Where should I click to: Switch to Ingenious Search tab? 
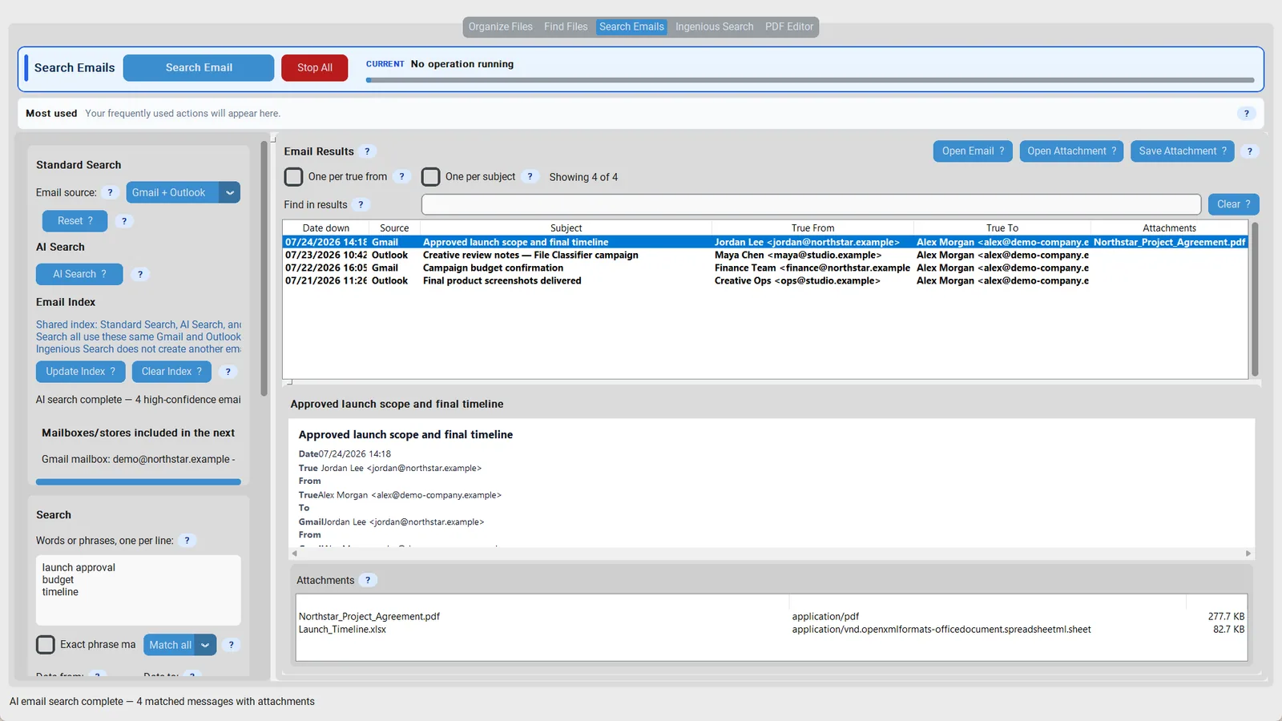click(x=714, y=26)
